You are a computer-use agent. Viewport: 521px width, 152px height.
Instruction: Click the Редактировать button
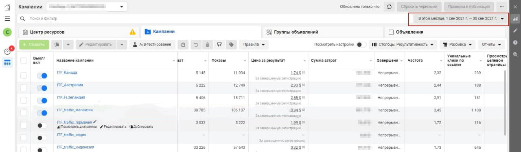point(96,45)
